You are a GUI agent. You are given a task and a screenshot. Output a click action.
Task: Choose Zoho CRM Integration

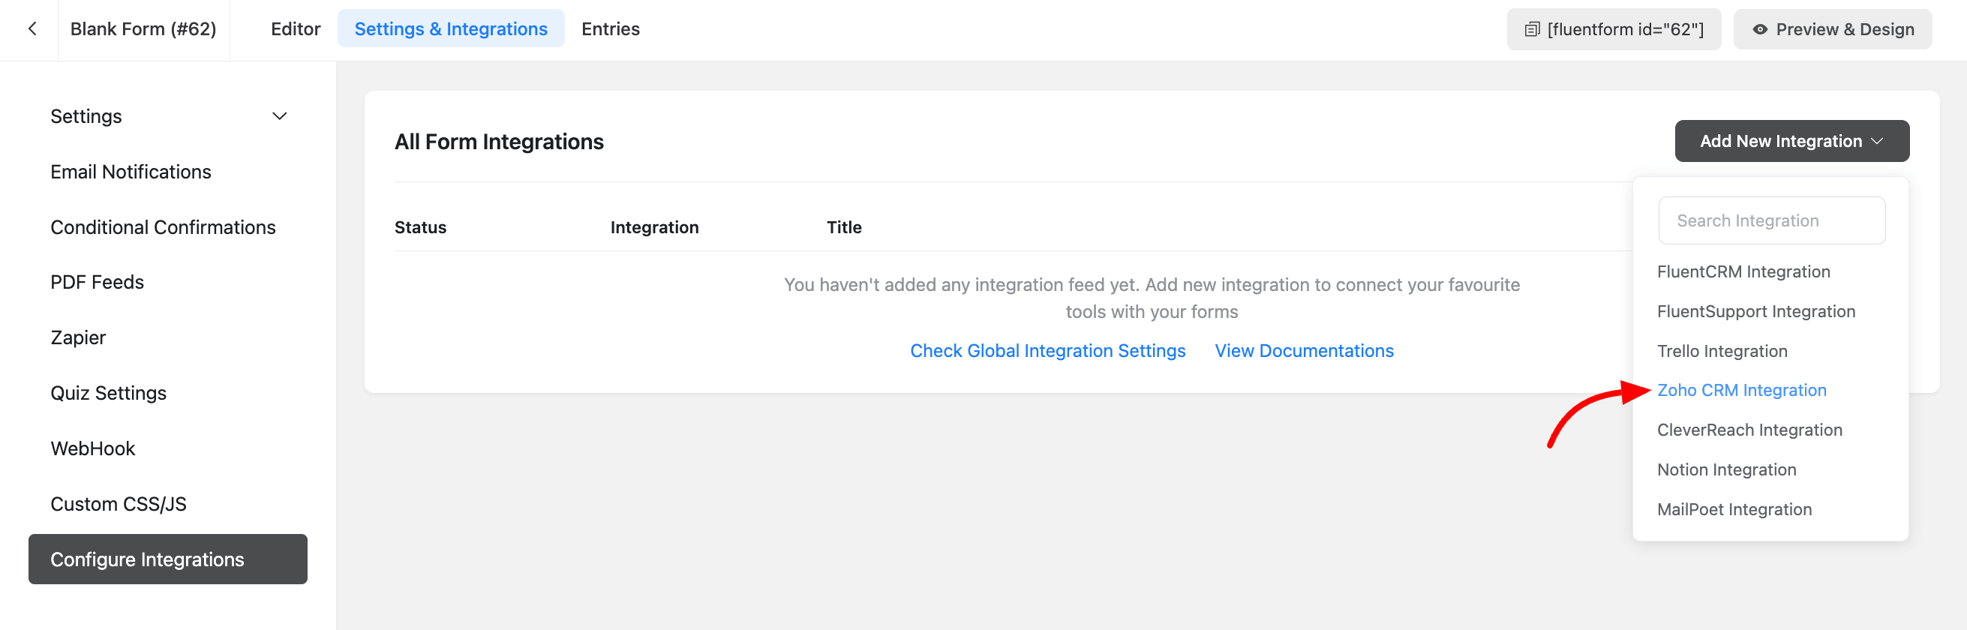[1741, 390]
